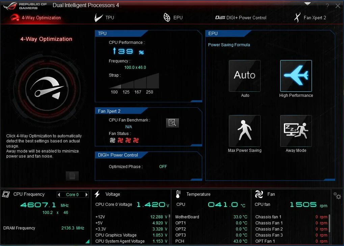Screen dimensions: 344x246
Task: Expand CPU Frequency panel green corner arrow
Action: [87, 241]
